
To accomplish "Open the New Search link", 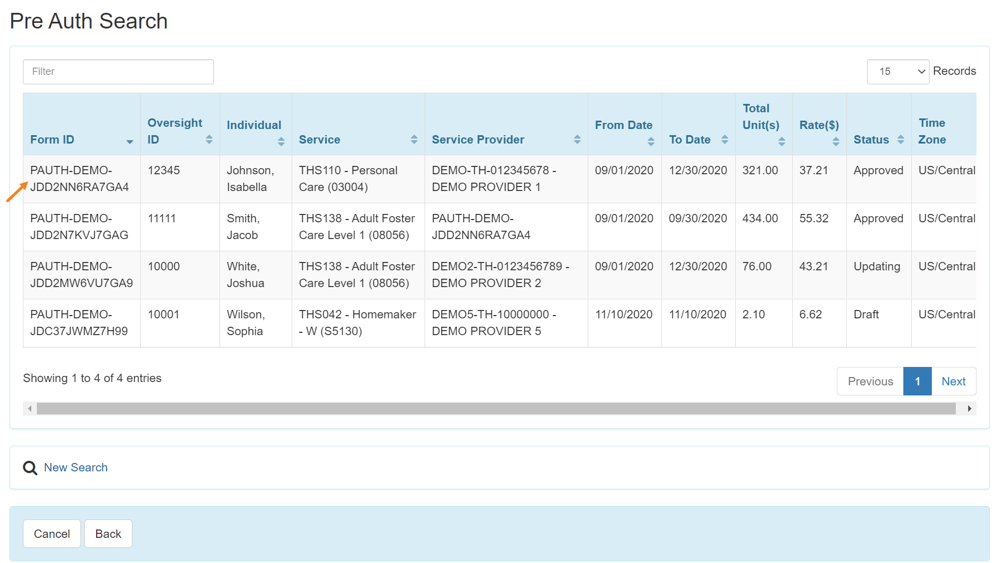I will coord(76,467).
